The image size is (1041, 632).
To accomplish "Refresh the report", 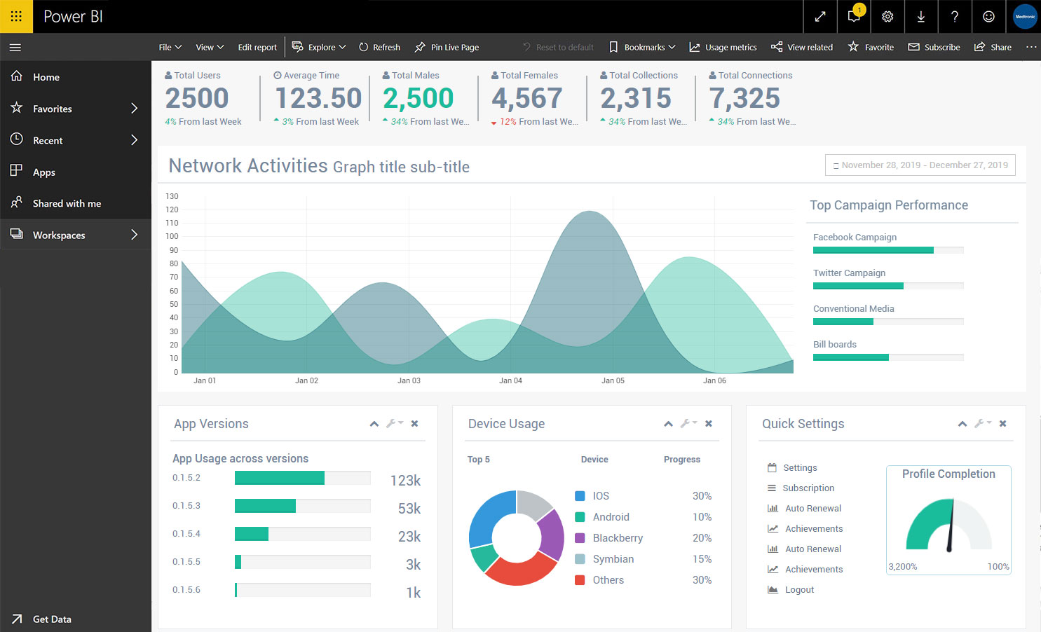I will point(379,47).
